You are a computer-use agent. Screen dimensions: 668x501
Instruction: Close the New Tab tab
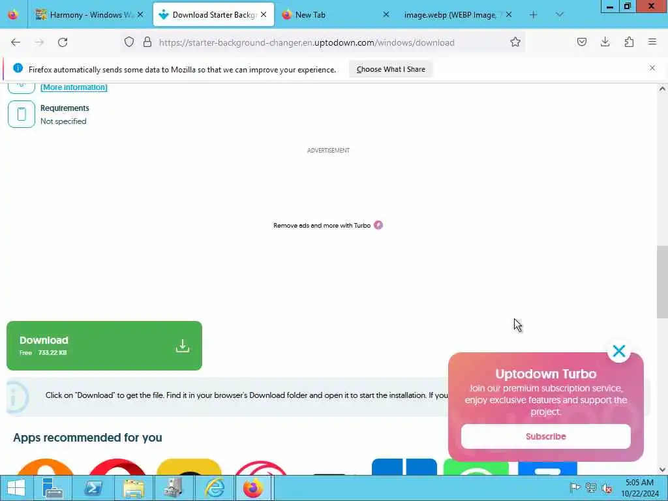coord(386,14)
